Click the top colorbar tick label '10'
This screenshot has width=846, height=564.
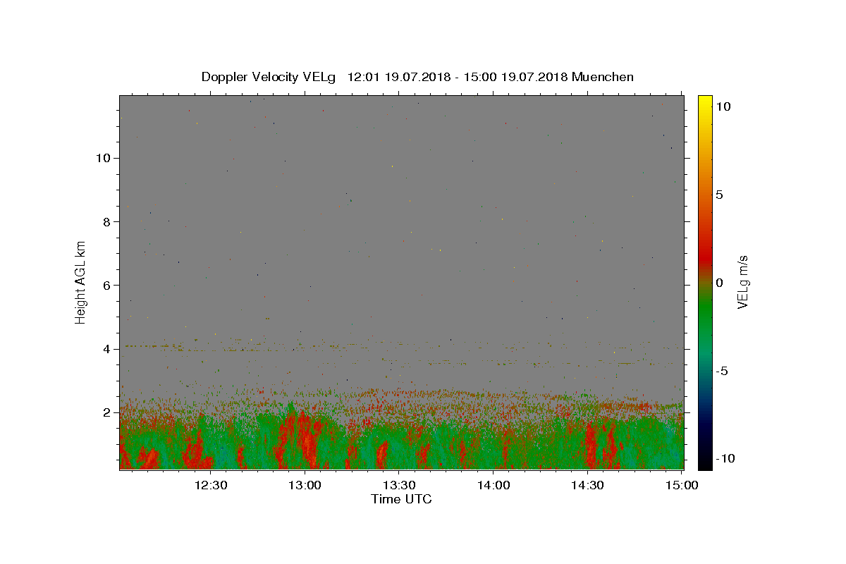(723, 106)
